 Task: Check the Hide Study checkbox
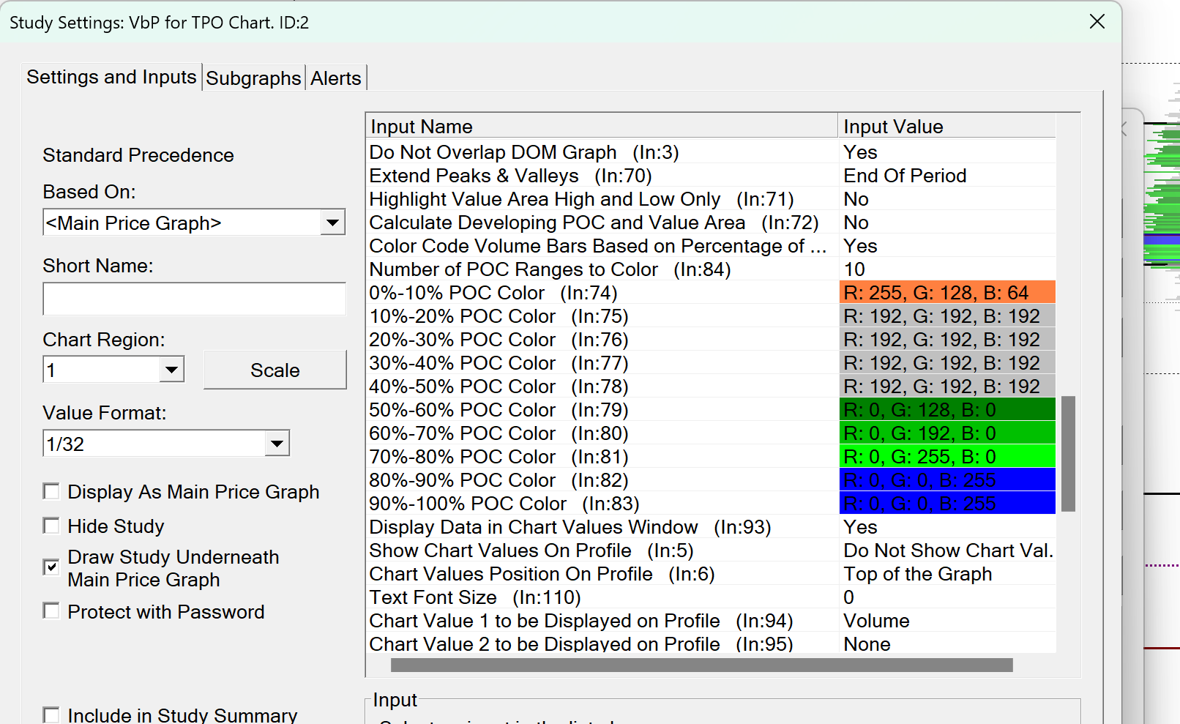point(51,526)
